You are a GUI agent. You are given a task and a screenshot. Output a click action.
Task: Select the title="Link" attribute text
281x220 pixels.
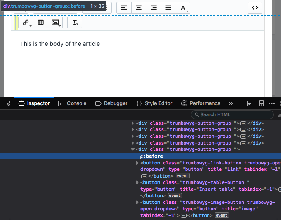[x=224, y=169]
